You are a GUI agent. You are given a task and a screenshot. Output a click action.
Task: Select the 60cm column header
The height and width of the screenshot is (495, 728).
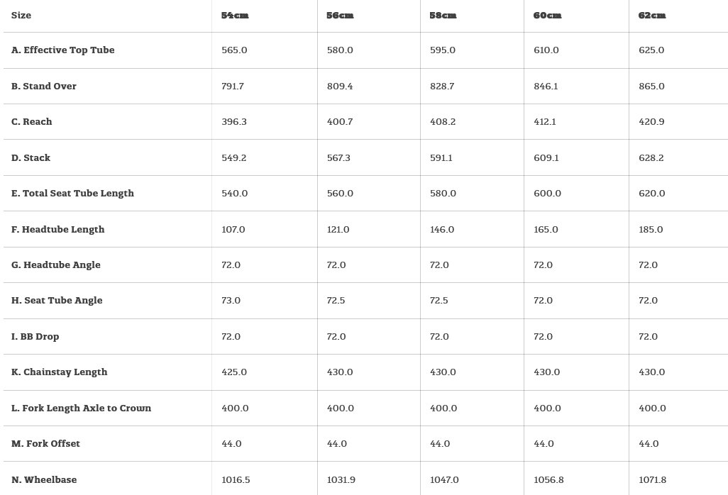coord(547,16)
